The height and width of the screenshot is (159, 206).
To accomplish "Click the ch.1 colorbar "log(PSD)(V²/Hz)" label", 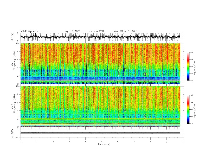I will pyautogui.click(x=195, y=68).
